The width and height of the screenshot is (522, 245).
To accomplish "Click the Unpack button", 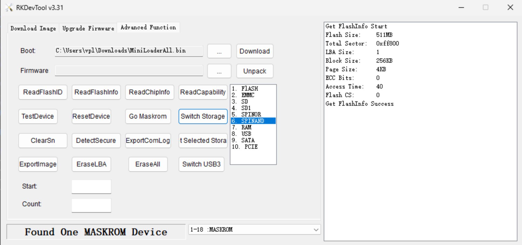I will [x=255, y=71].
